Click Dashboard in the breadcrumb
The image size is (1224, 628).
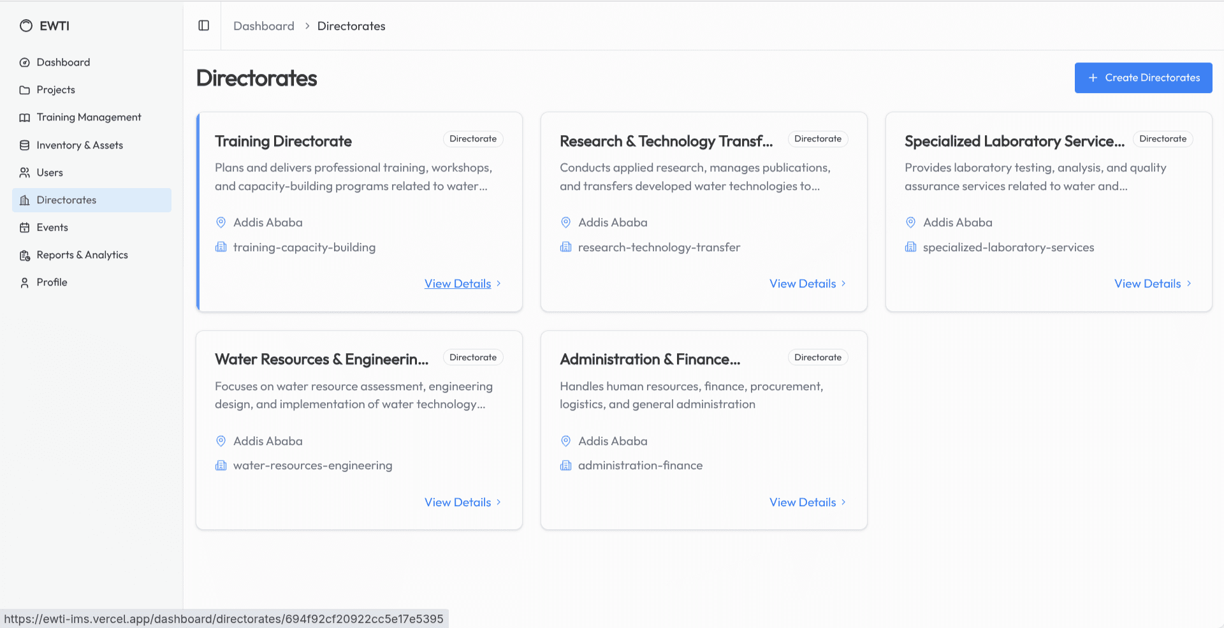click(263, 26)
